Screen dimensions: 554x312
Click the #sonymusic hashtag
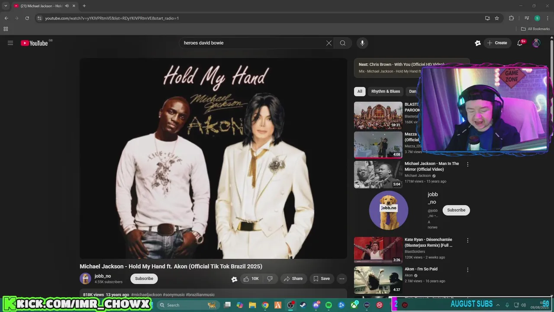(x=174, y=295)
